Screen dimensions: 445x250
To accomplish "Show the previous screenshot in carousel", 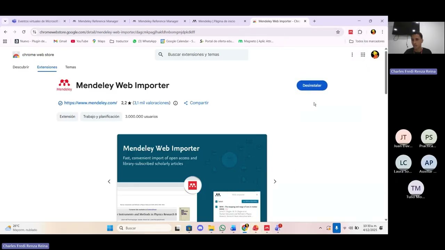I will pos(109,182).
